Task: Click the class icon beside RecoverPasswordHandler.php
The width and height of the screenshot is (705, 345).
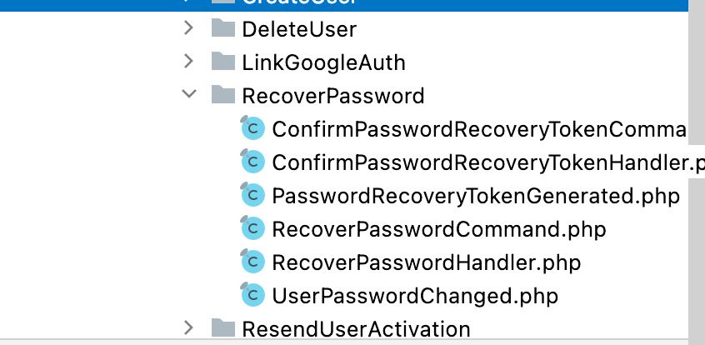Action: [x=252, y=262]
